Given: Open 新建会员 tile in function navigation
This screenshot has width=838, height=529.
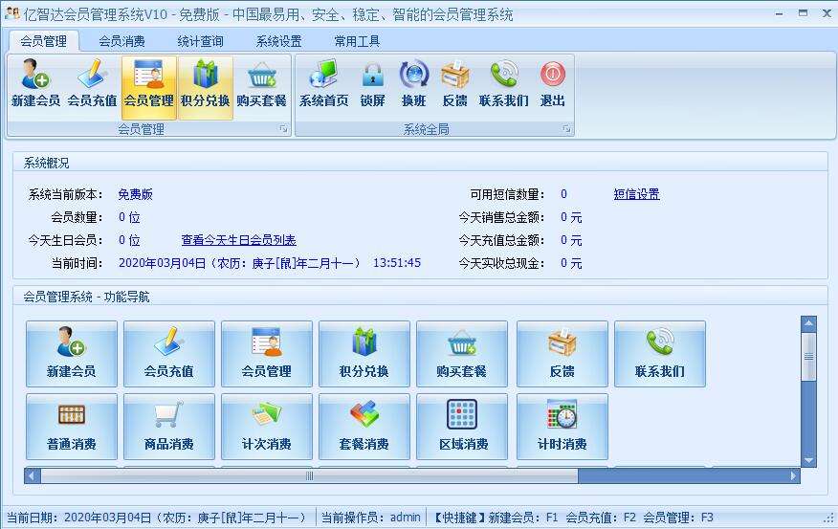Looking at the screenshot, I should click(x=71, y=354).
